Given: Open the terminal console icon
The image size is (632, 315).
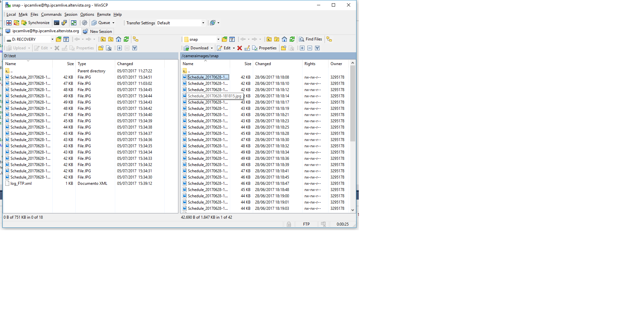Looking at the screenshot, I should [x=57, y=23].
